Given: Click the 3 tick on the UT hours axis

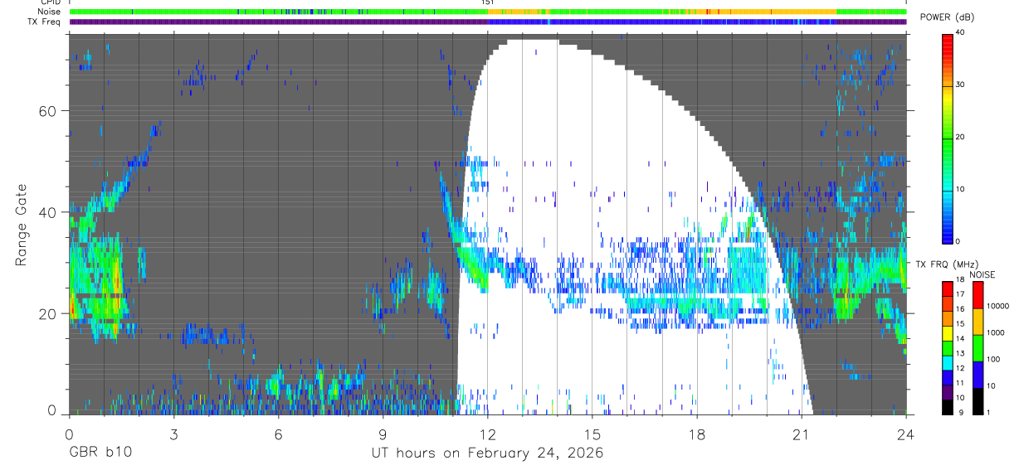Looking at the screenshot, I should 173,434.
